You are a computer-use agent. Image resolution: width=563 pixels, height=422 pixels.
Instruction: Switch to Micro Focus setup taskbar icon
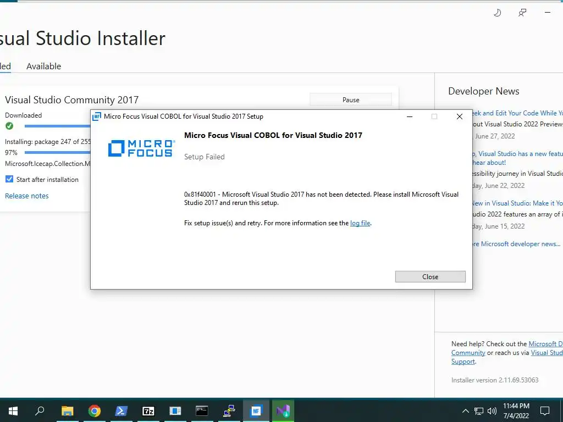click(256, 410)
